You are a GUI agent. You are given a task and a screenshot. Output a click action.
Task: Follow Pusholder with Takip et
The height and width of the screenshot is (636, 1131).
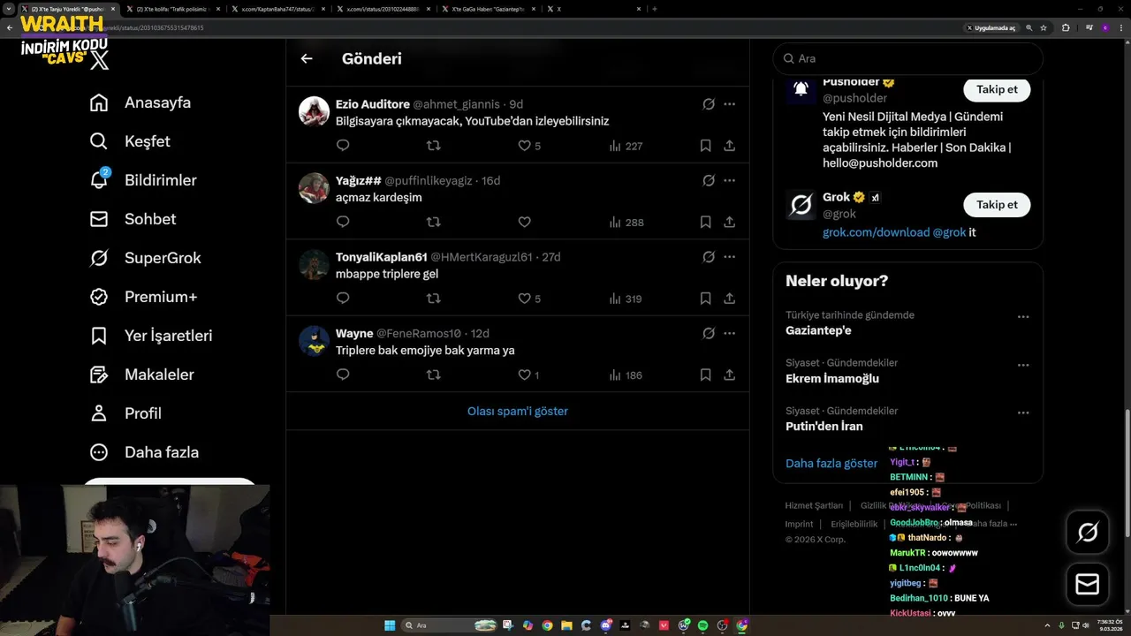click(997, 89)
